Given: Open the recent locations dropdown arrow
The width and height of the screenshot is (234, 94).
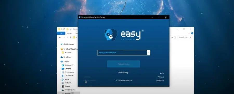Looking at the screenshot, I should point(67,37).
